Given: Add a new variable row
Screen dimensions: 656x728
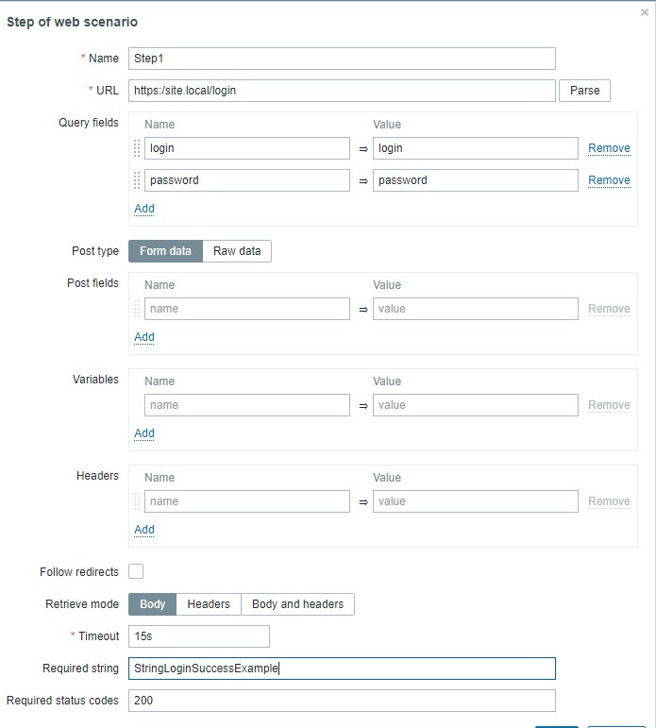Looking at the screenshot, I should click(x=144, y=433).
